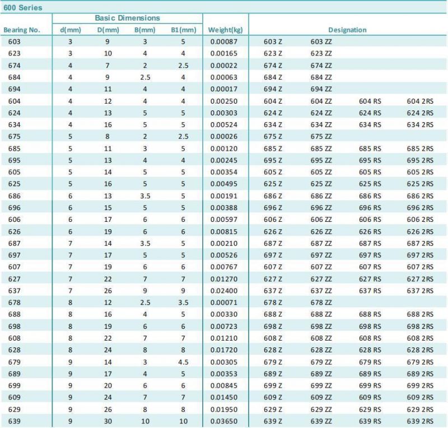
Task: Select bearing number 603 cell
Action: 15,42
